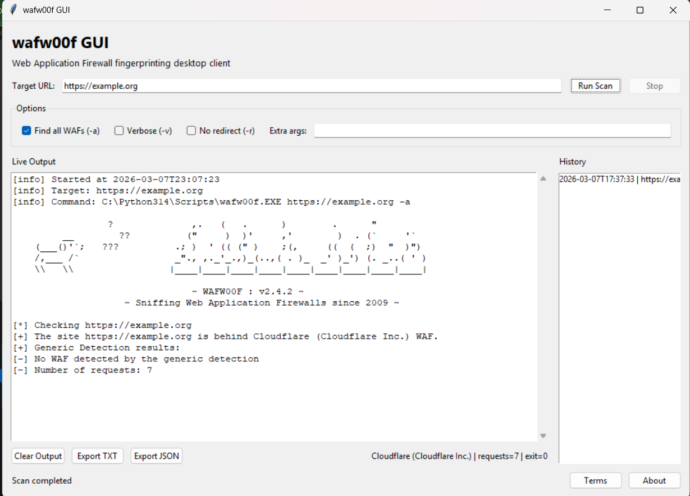This screenshot has height=496, width=690.
Task: Toggle the Verbose (-v) checkbox
Action: 119,131
